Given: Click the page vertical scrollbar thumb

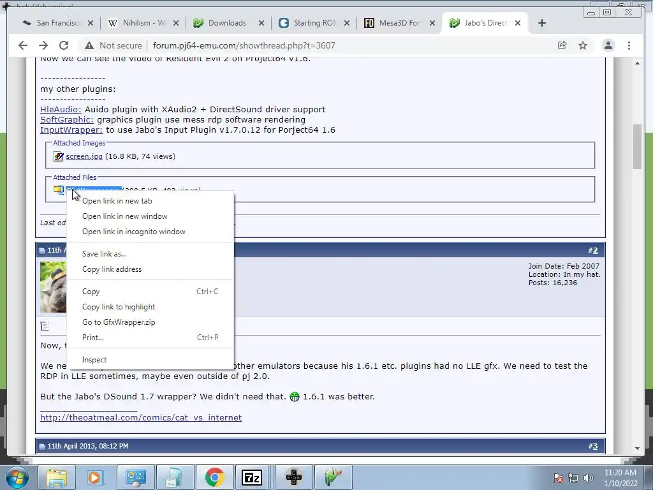Looking at the screenshot, I should [637, 147].
